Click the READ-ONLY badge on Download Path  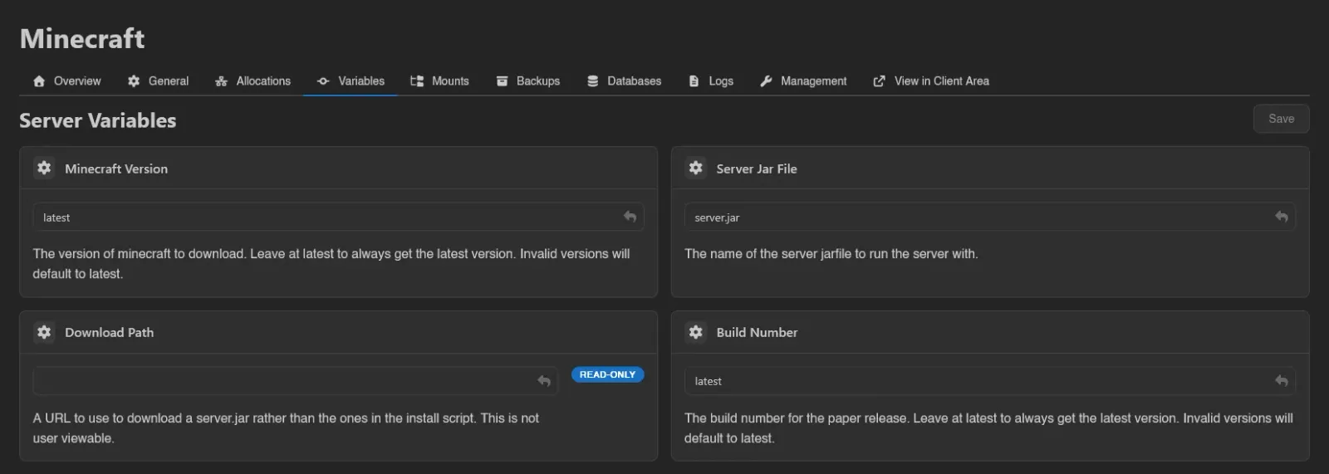coord(607,374)
